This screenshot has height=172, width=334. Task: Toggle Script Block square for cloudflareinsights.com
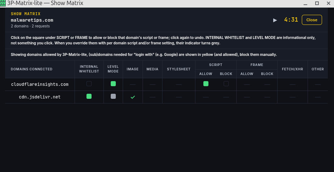tap(226, 84)
